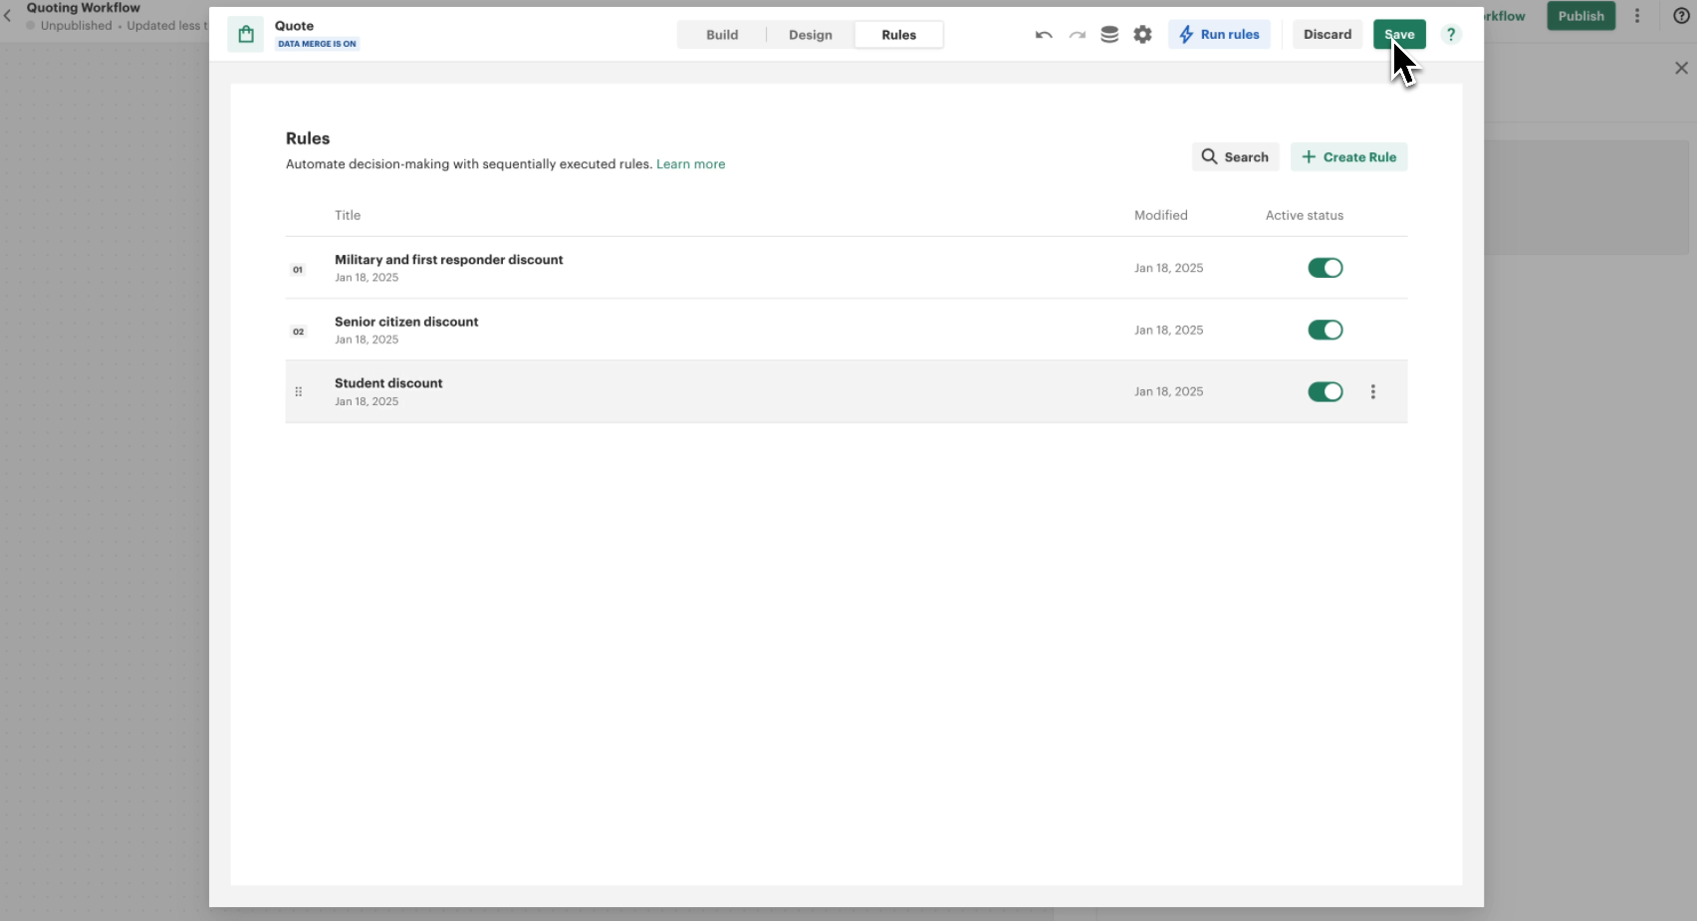
Task: Turn off the Student discount rule
Action: [1325, 392]
